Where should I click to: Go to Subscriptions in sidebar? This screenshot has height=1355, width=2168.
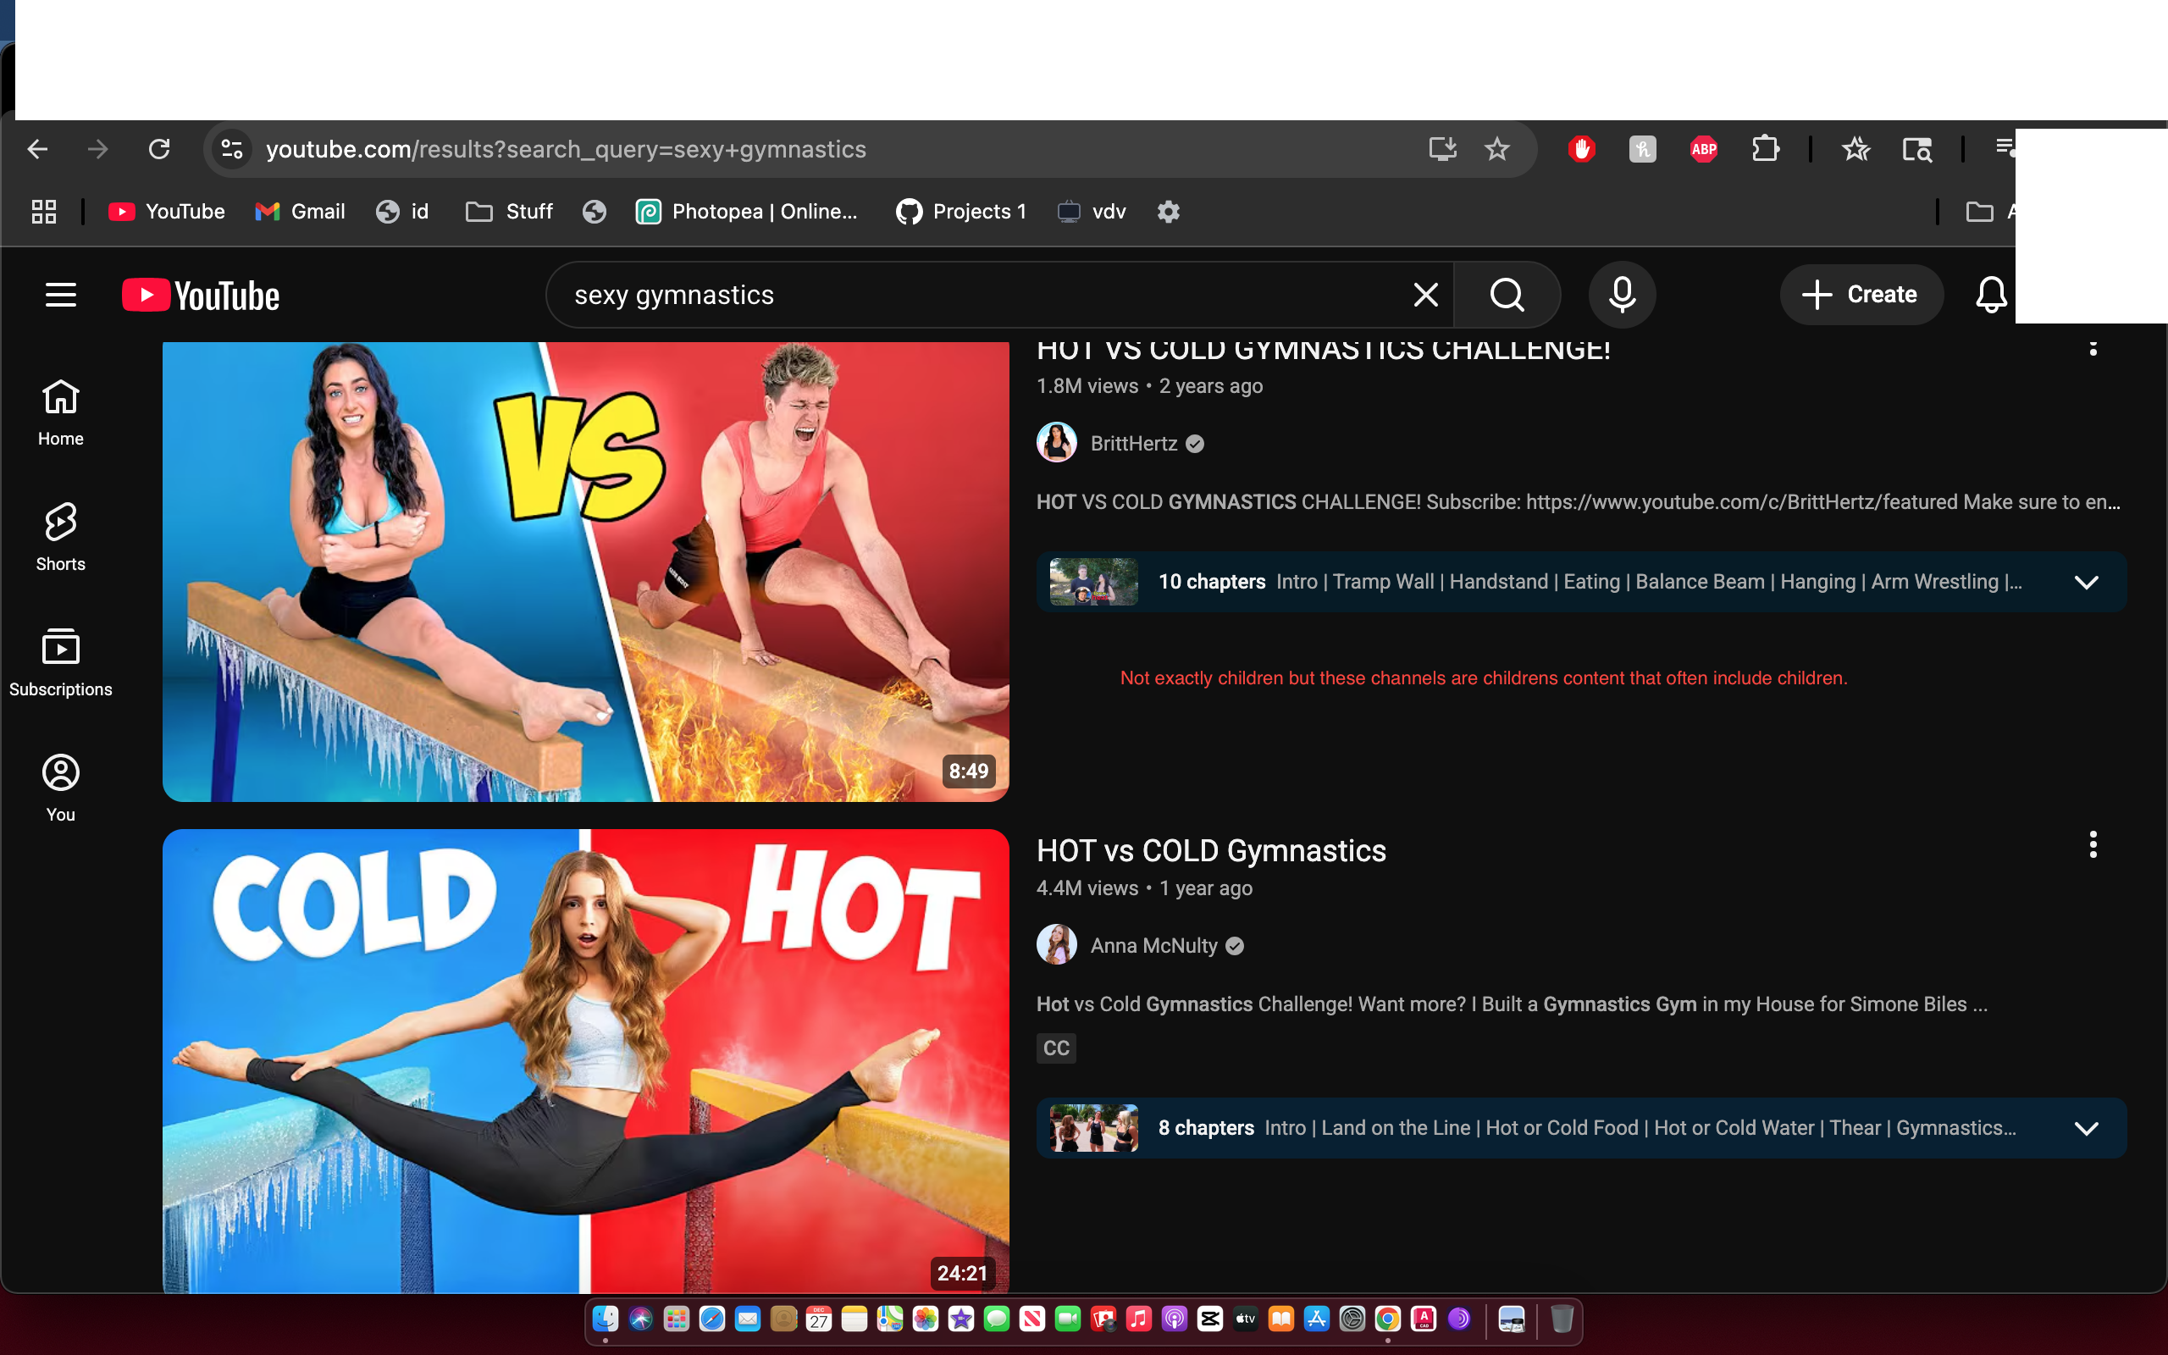pos(61,662)
